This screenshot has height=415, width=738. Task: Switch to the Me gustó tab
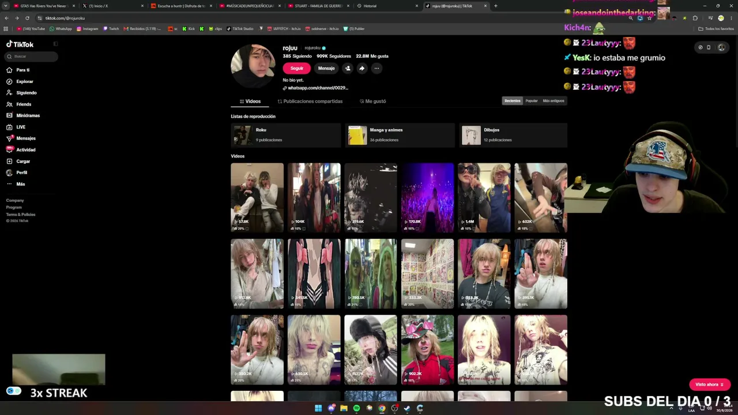point(373,101)
